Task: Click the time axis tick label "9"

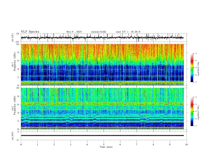Action: [170, 145]
